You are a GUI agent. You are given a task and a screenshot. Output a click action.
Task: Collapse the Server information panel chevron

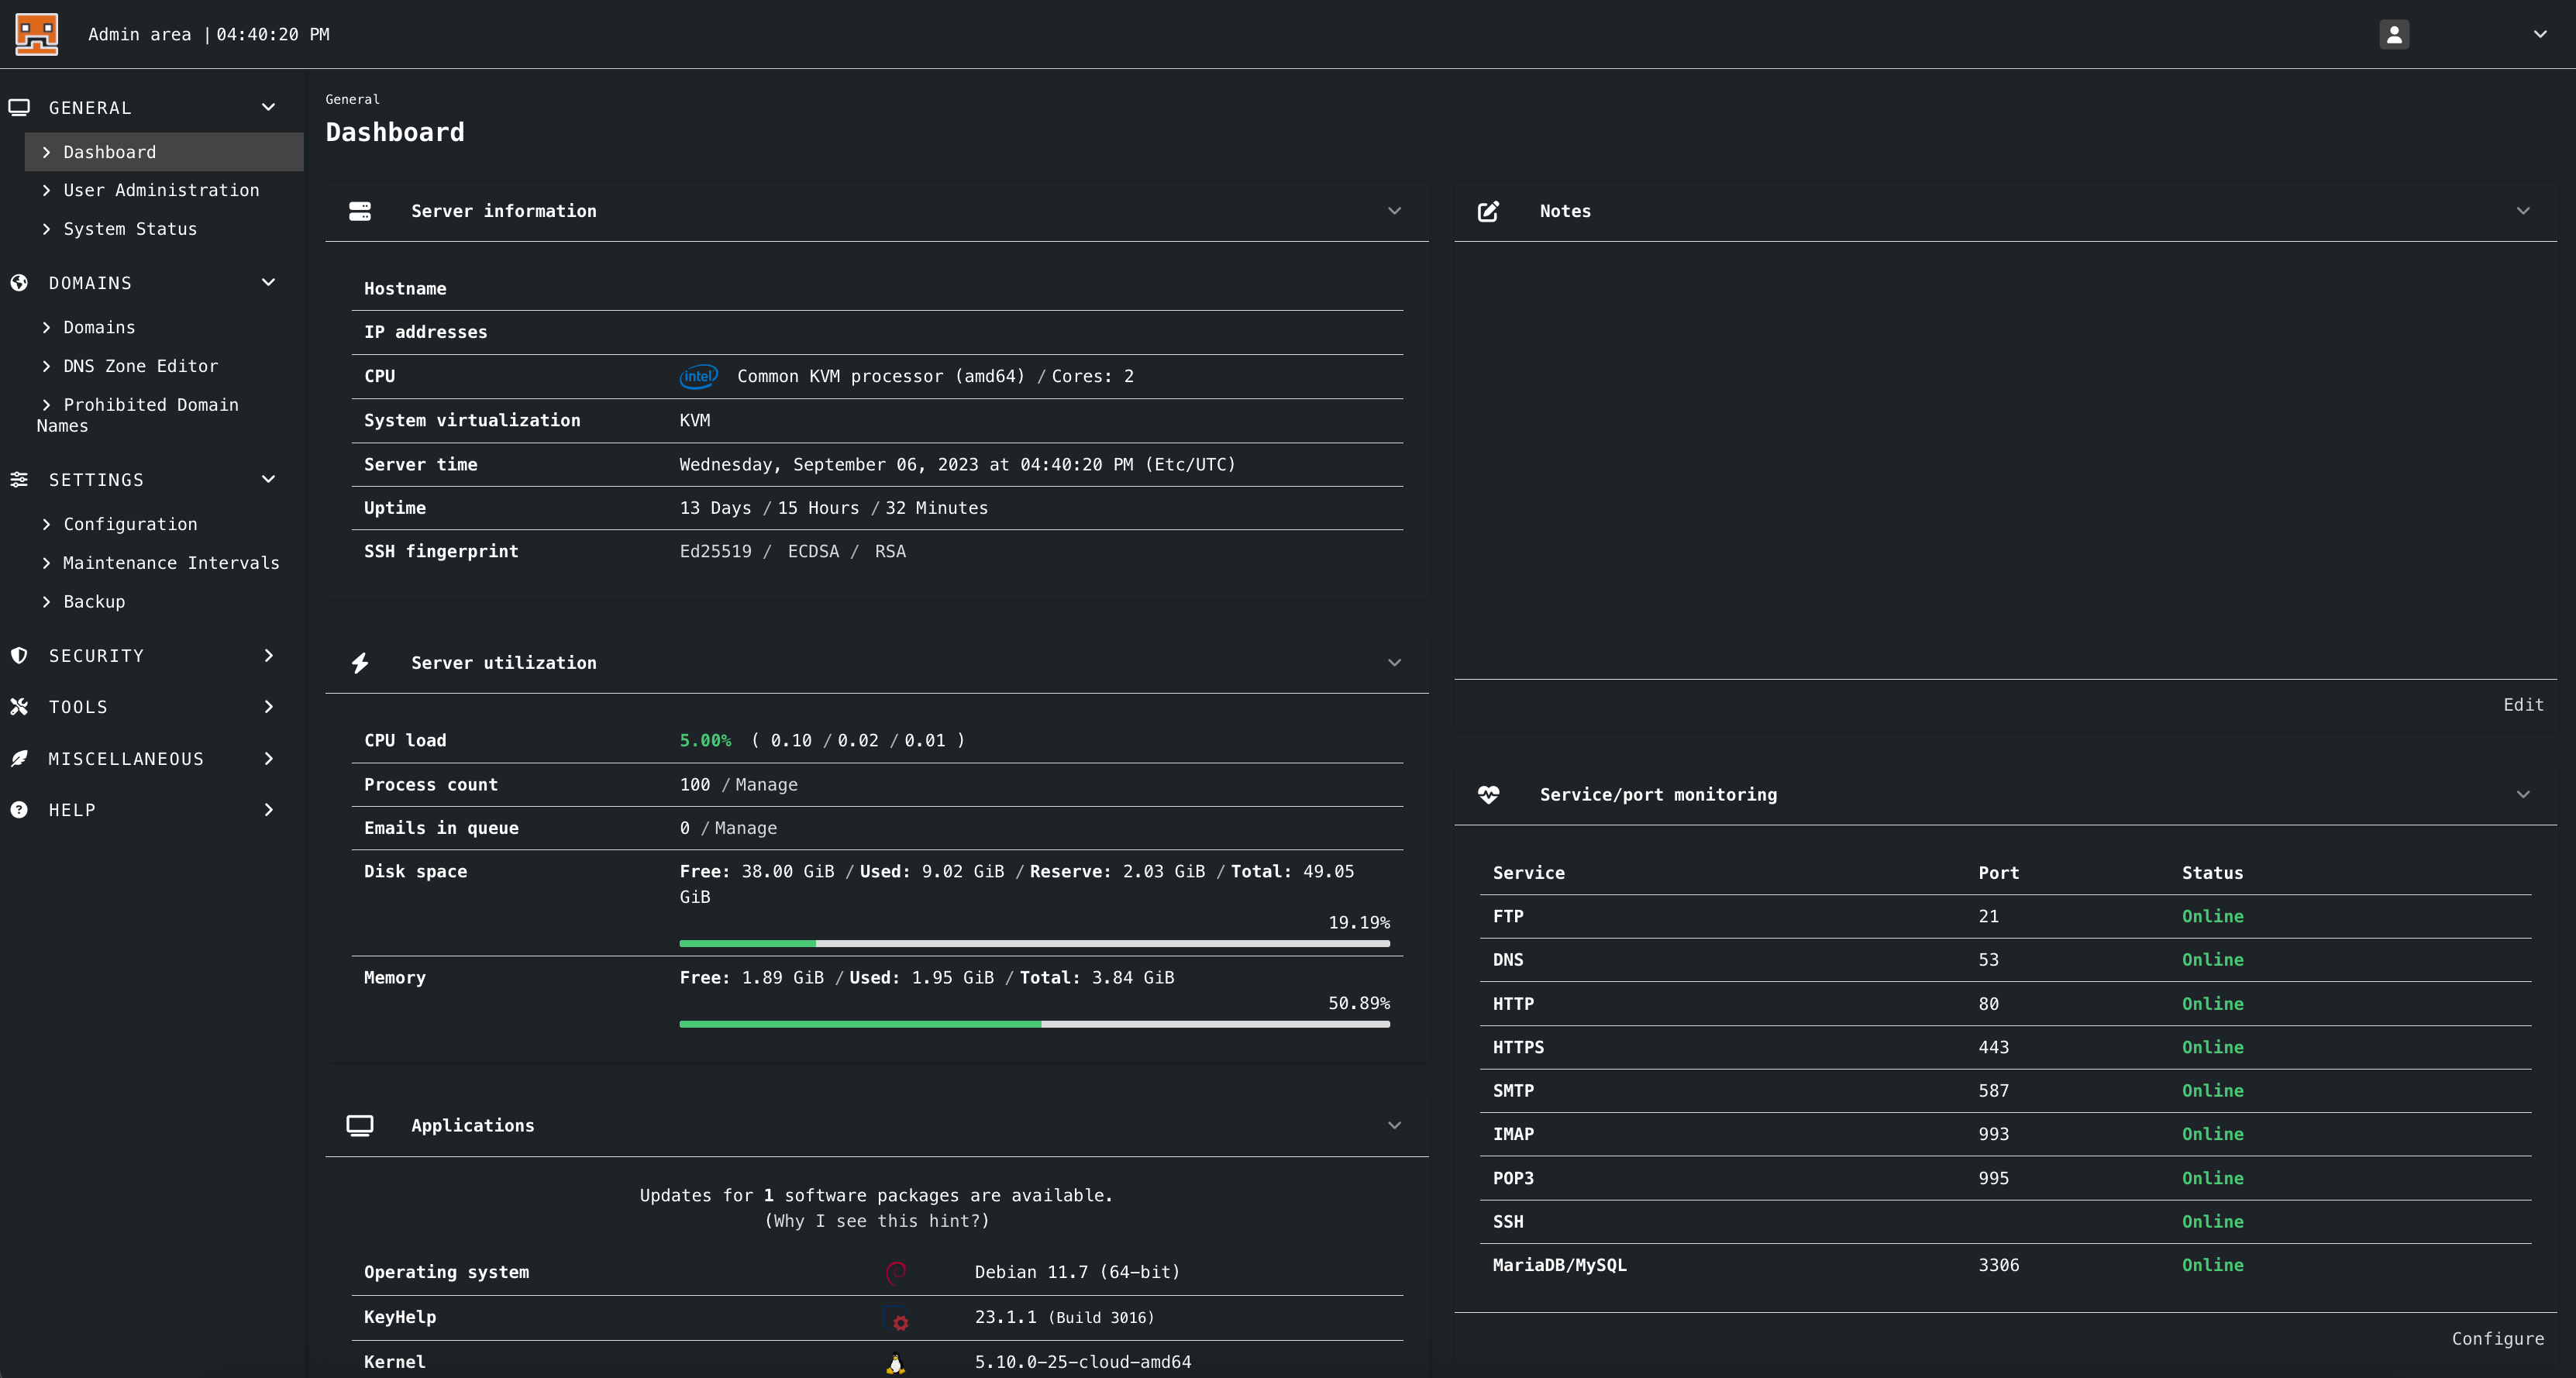[1394, 211]
